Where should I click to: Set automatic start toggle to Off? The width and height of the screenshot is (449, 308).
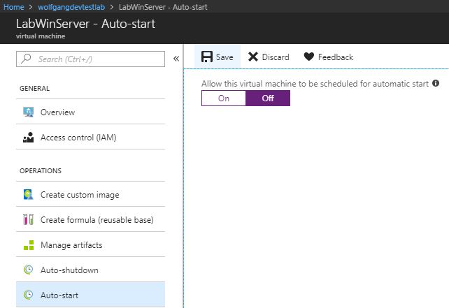[268, 98]
